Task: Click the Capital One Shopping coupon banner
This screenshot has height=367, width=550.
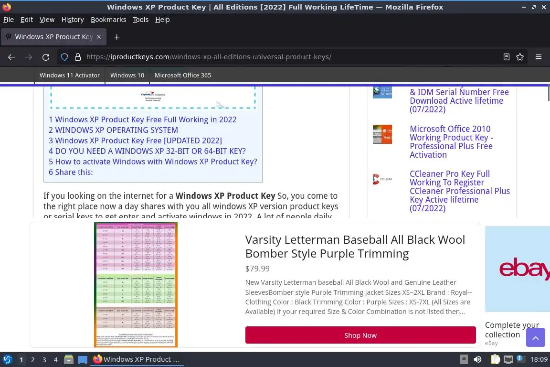Action: click(153, 97)
